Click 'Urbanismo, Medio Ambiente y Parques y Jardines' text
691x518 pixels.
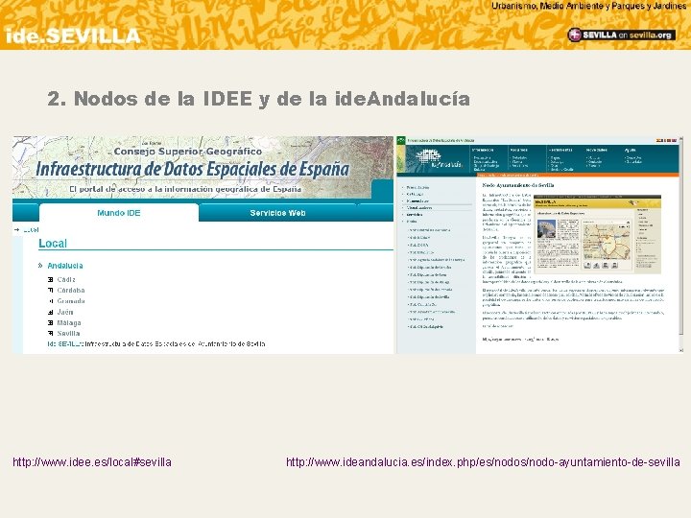[588, 6]
